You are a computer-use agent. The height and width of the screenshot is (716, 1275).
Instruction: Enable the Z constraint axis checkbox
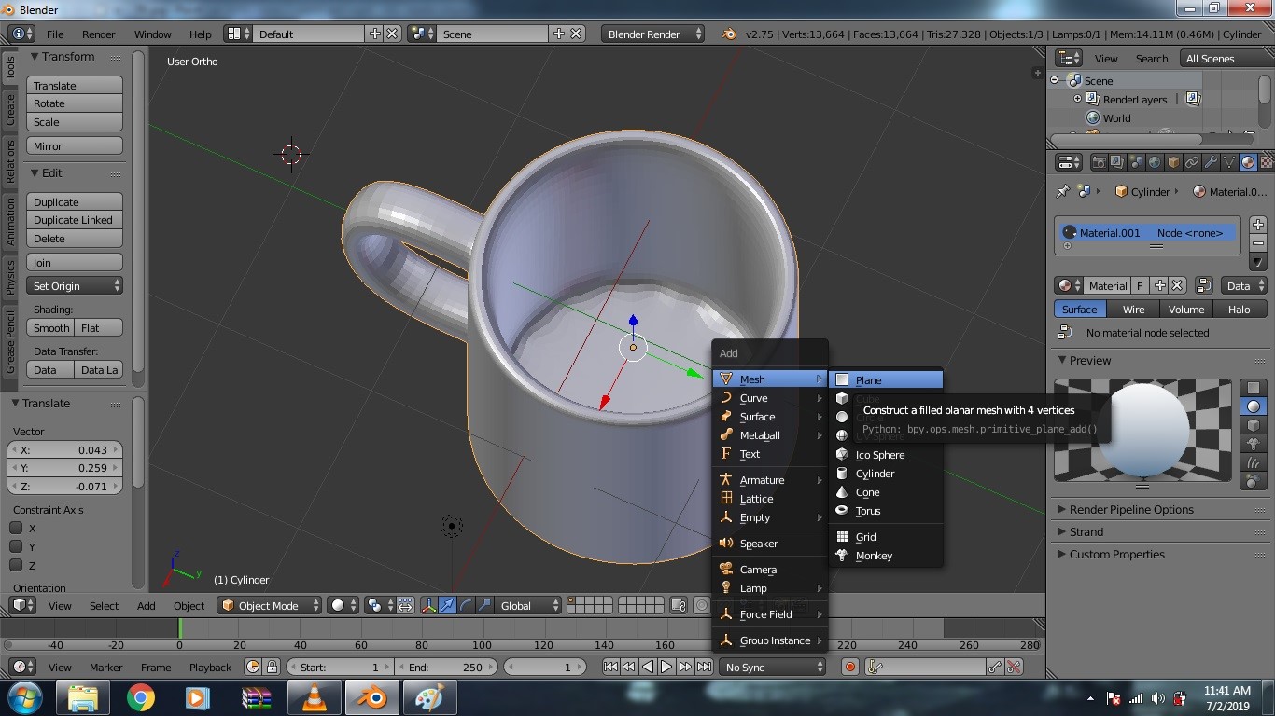(17, 566)
